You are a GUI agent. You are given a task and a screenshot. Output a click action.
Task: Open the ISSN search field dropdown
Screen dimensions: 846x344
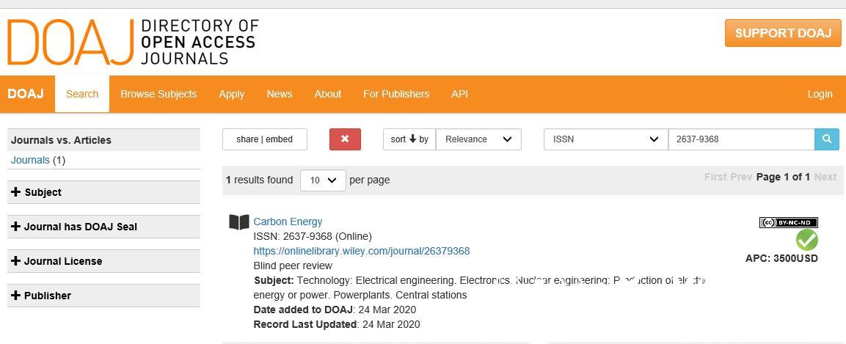[x=605, y=139]
